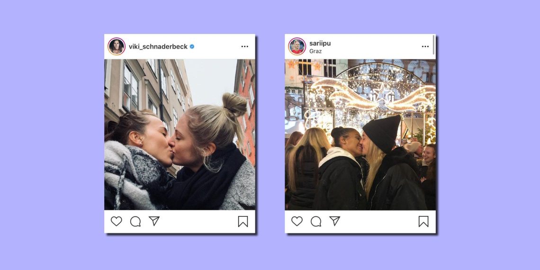This screenshot has height=270, width=540.
Task: View sariipu's profile avatar
Action: pos(297,46)
